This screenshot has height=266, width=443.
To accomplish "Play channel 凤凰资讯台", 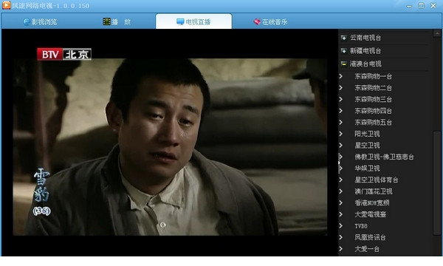I will [x=370, y=237].
